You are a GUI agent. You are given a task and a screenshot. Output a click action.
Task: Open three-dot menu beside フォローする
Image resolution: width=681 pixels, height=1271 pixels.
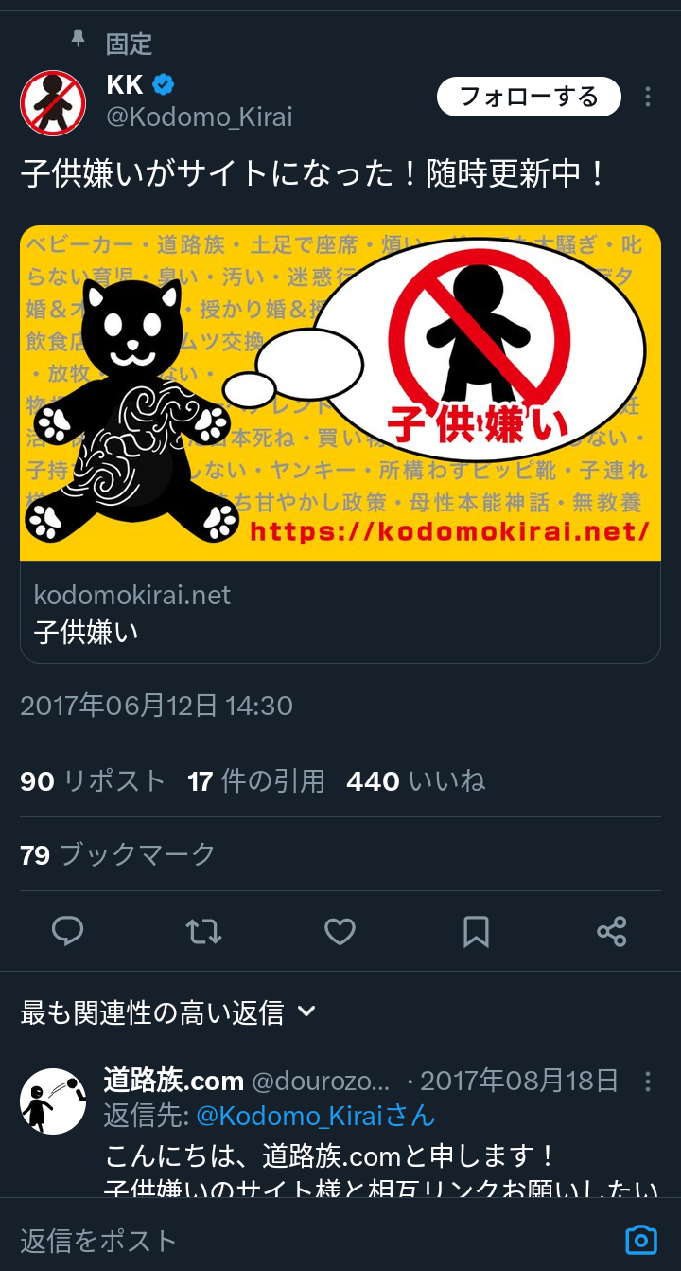[x=648, y=97]
